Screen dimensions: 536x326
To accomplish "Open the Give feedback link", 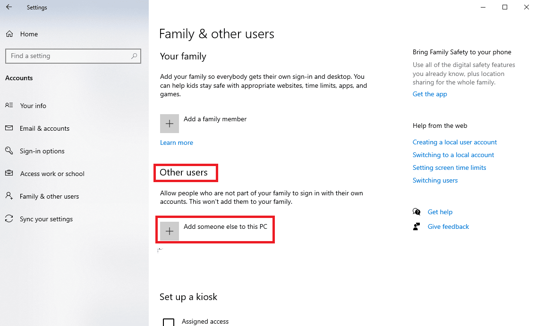I will pyautogui.click(x=448, y=226).
